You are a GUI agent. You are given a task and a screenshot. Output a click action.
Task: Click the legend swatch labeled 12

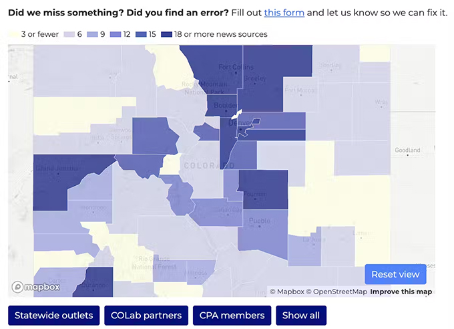coord(115,34)
